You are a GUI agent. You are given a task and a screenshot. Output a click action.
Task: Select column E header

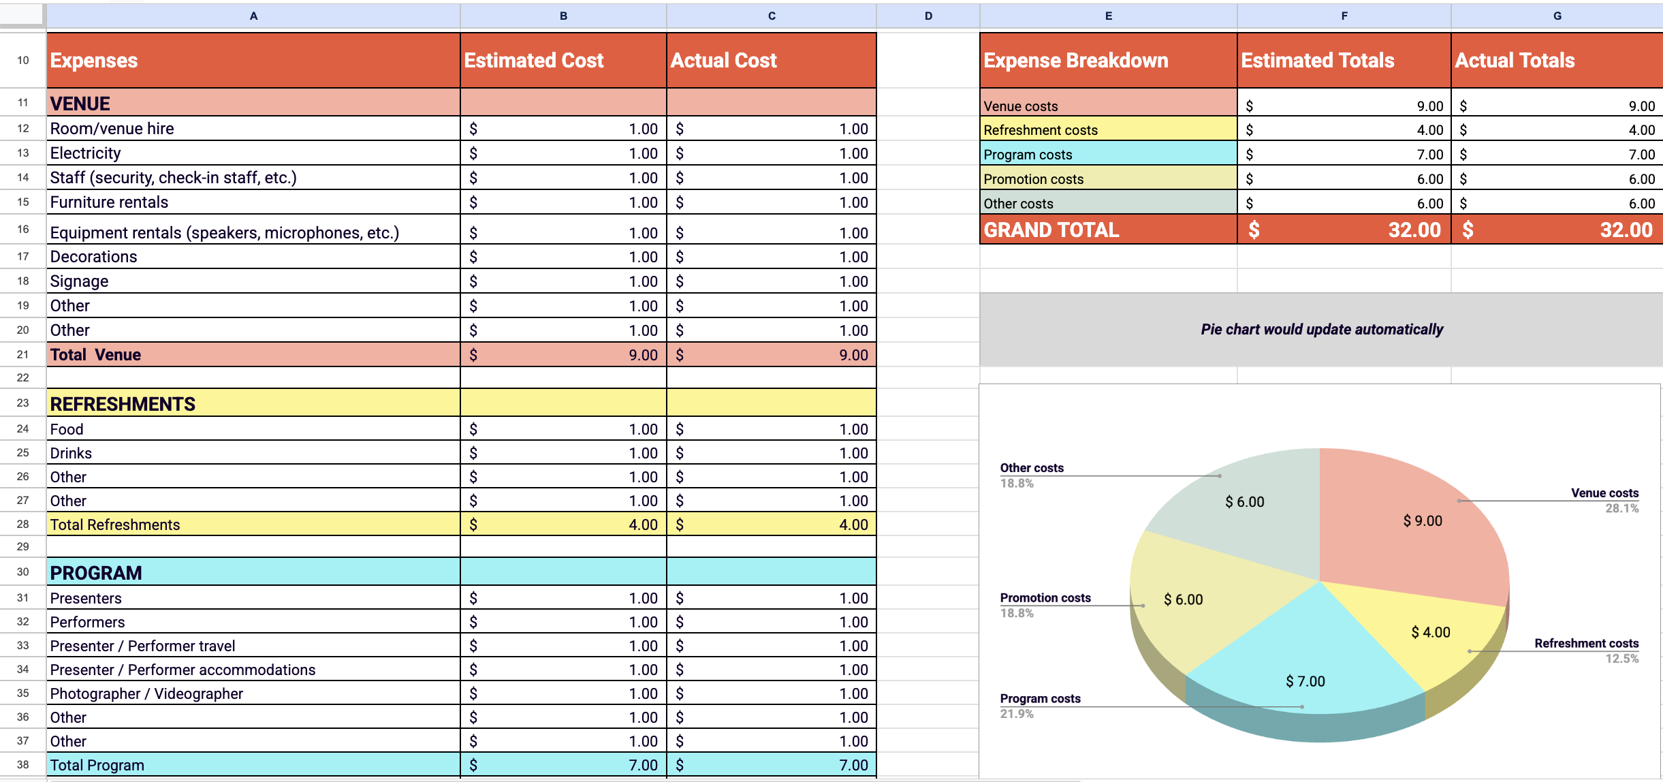(1109, 16)
